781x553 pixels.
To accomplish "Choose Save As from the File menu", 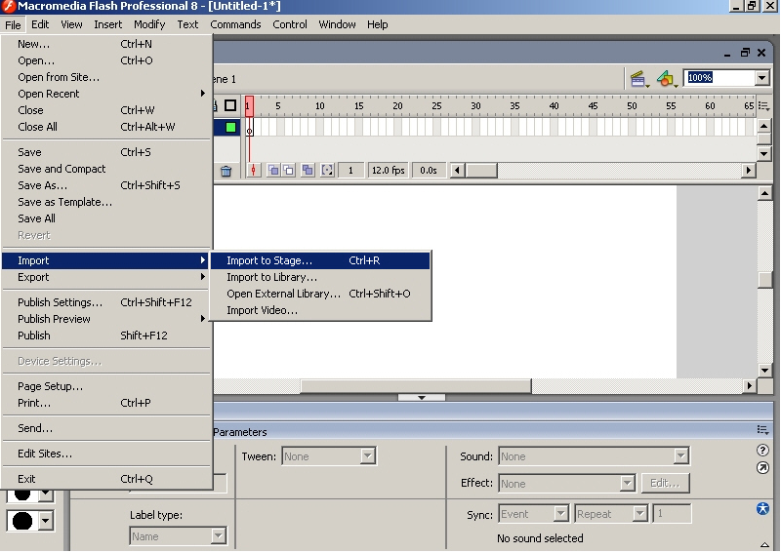I will click(x=106, y=185).
